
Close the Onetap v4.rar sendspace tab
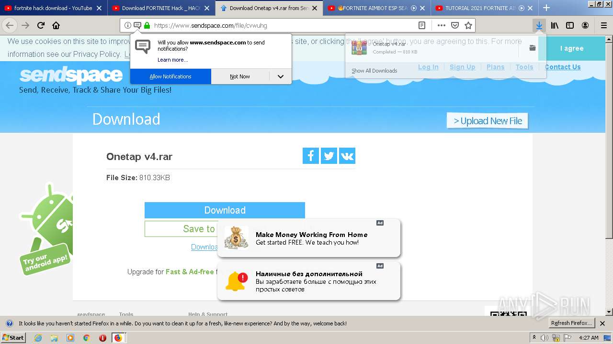315,8
